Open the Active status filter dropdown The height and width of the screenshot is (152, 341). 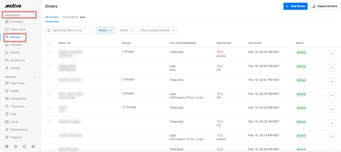coord(105,30)
